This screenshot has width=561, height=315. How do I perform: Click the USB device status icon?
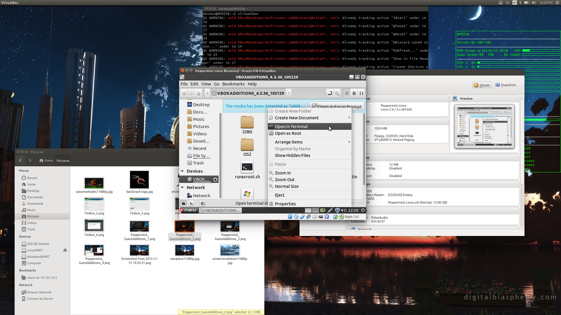click(x=302, y=217)
